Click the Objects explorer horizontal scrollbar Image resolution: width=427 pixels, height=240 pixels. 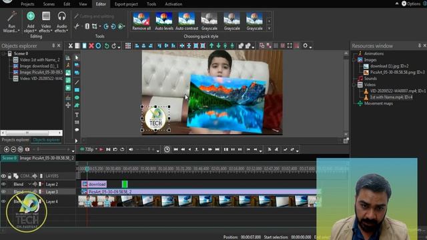(x=31, y=133)
